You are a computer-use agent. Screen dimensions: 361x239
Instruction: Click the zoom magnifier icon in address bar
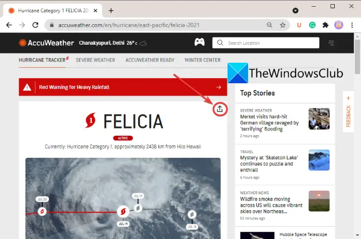[x=269, y=25]
